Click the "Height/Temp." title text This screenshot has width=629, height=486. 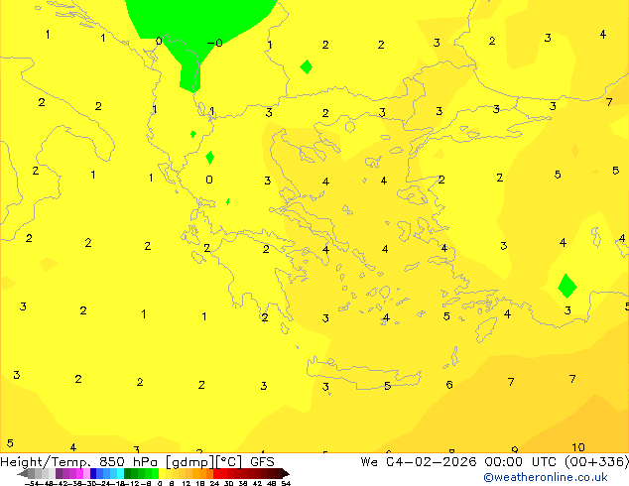46,462
